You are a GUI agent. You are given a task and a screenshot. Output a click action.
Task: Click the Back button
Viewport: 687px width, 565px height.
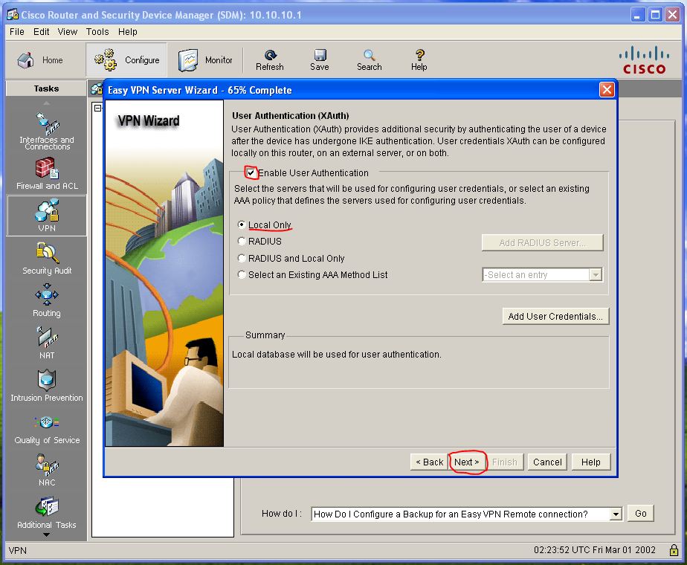430,462
